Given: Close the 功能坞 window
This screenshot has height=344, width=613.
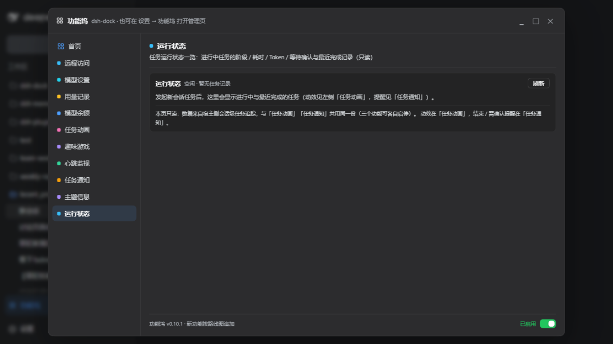Looking at the screenshot, I should (x=550, y=21).
